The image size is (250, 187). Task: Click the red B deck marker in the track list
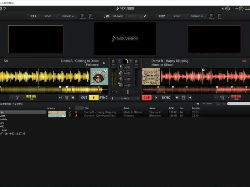pyautogui.click(x=76, y=112)
